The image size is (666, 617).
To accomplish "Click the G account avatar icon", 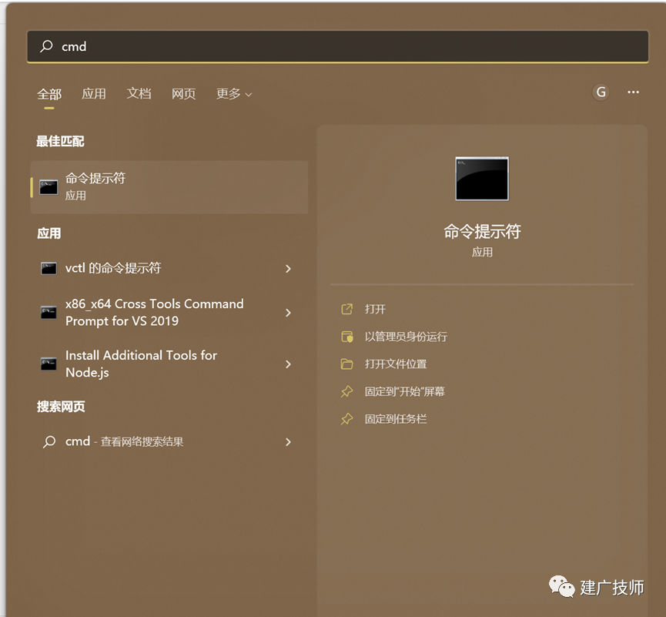I will click(x=601, y=92).
